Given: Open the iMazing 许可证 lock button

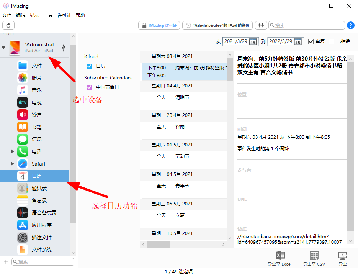Looking at the screenshot, I should click(159, 25).
